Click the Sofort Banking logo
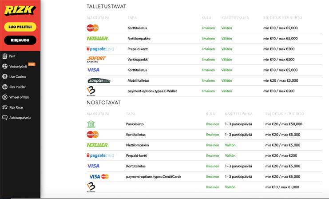The image size is (329, 199). 96,60
